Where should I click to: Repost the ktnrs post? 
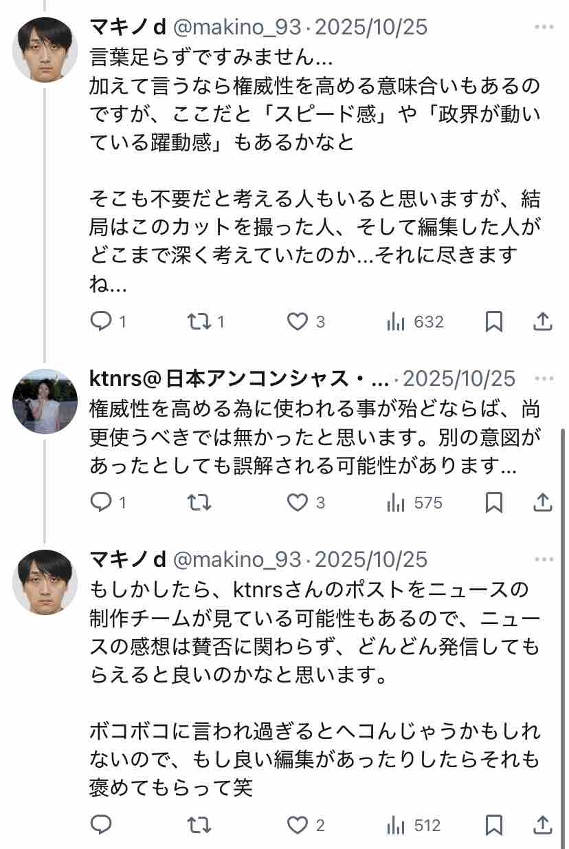[x=199, y=503]
